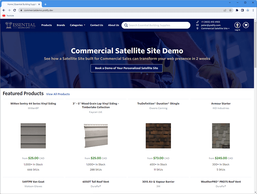The width and height of the screenshot is (257, 194).
Task: Open the Brands menu item
Action: click(61, 25)
